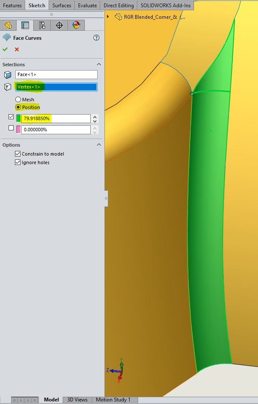Viewport: 258px width, 404px height.
Task: Collapse the Selections section
Action: pyautogui.click(x=99, y=65)
